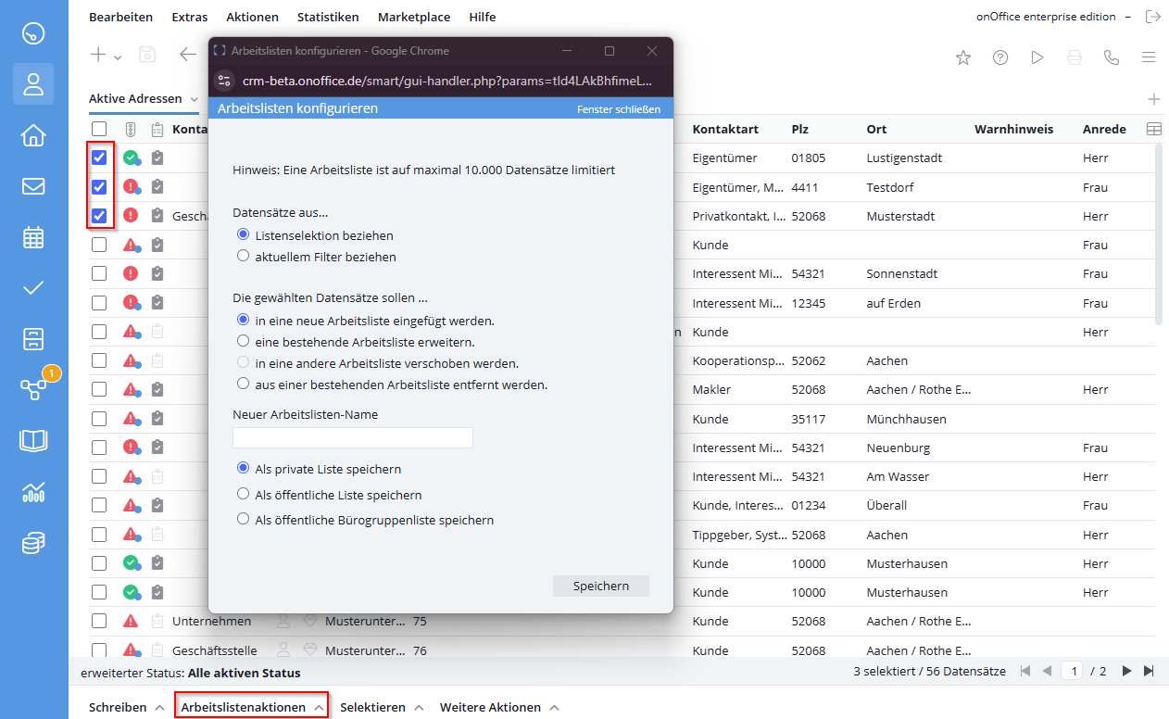Click the save diskette icon in toolbar
The image size is (1169, 719).
click(x=147, y=55)
